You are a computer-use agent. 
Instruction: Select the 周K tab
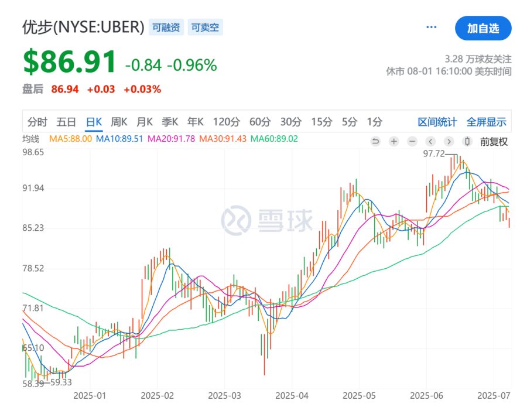tap(119, 122)
